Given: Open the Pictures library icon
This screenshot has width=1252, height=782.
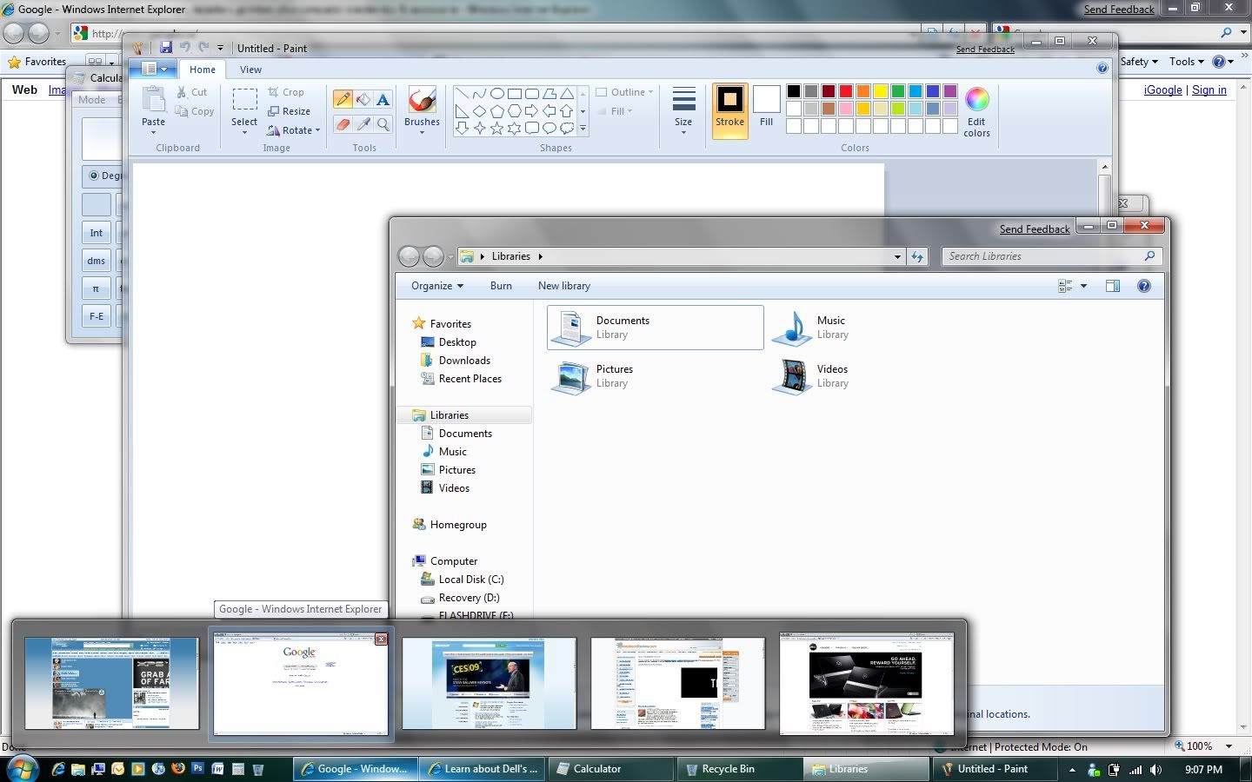Looking at the screenshot, I should coord(571,376).
